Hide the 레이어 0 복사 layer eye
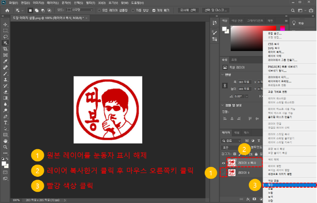This screenshot has width=317, height=203. pyautogui.click(x=223, y=163)
